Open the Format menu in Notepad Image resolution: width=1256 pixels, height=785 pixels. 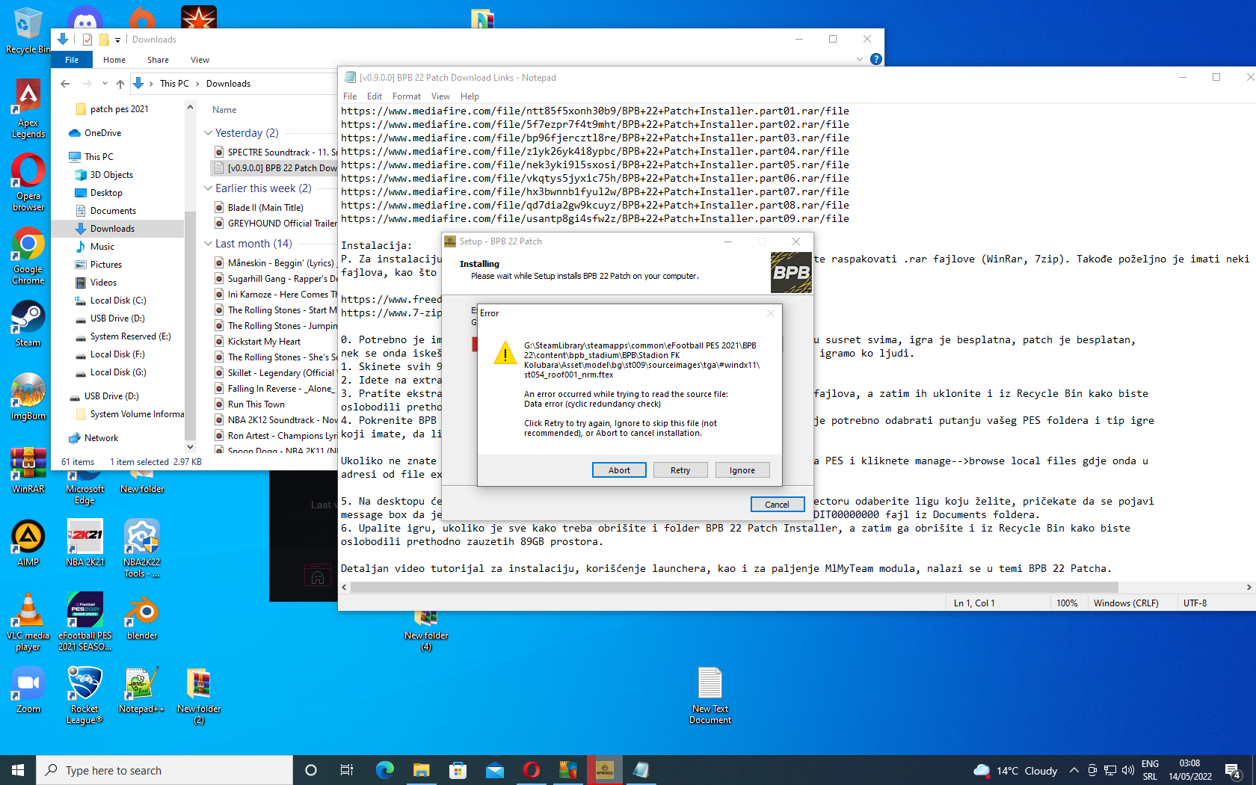click(406, 96)
